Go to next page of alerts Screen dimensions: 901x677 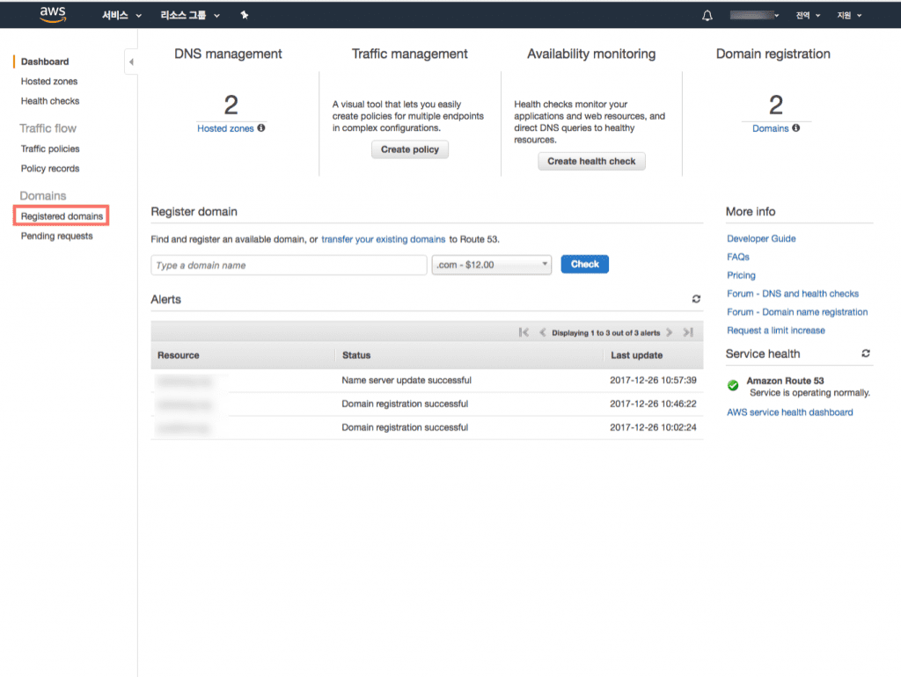(x=669, y=332)
